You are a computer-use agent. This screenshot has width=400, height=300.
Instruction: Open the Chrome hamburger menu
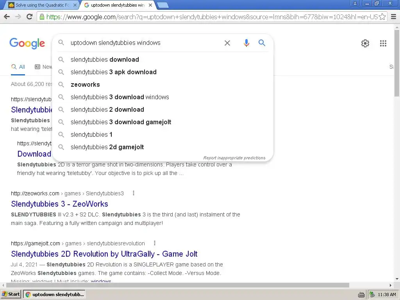(x=393, y=17)
